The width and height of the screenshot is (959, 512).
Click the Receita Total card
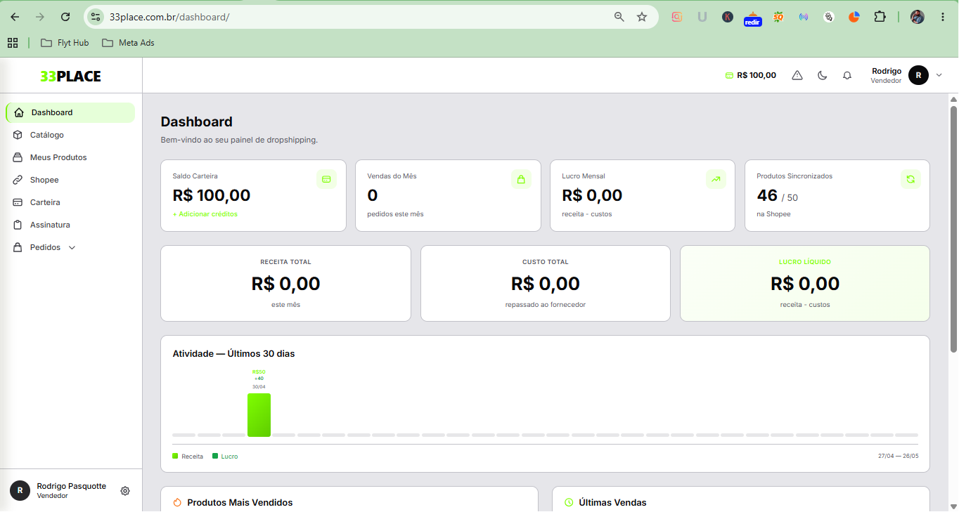coord(285,283)
